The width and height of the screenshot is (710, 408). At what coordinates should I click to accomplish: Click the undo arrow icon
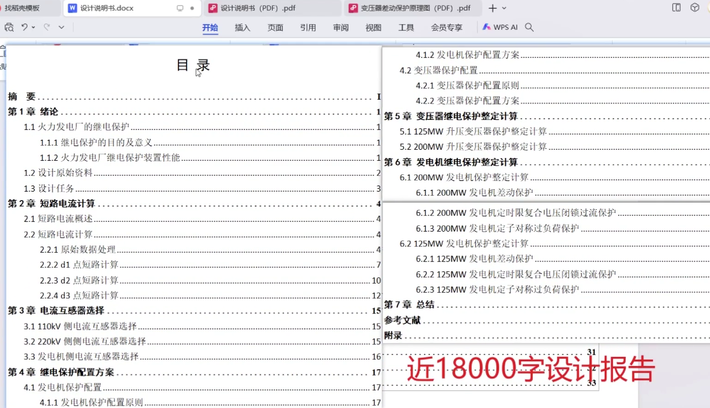pyautogui.click(x=24, y=27)
